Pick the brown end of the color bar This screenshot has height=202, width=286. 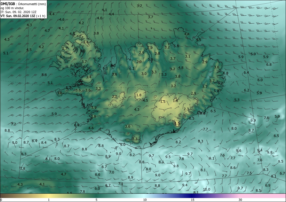[4, 196]
